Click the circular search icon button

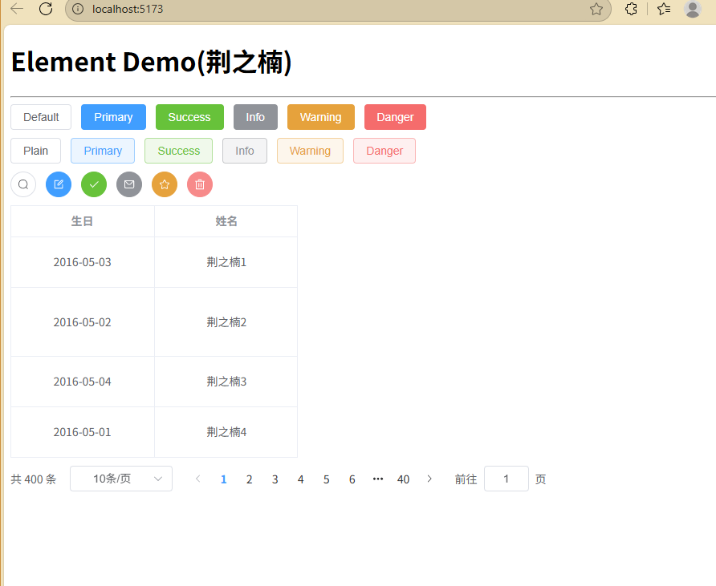coord(23,184)
